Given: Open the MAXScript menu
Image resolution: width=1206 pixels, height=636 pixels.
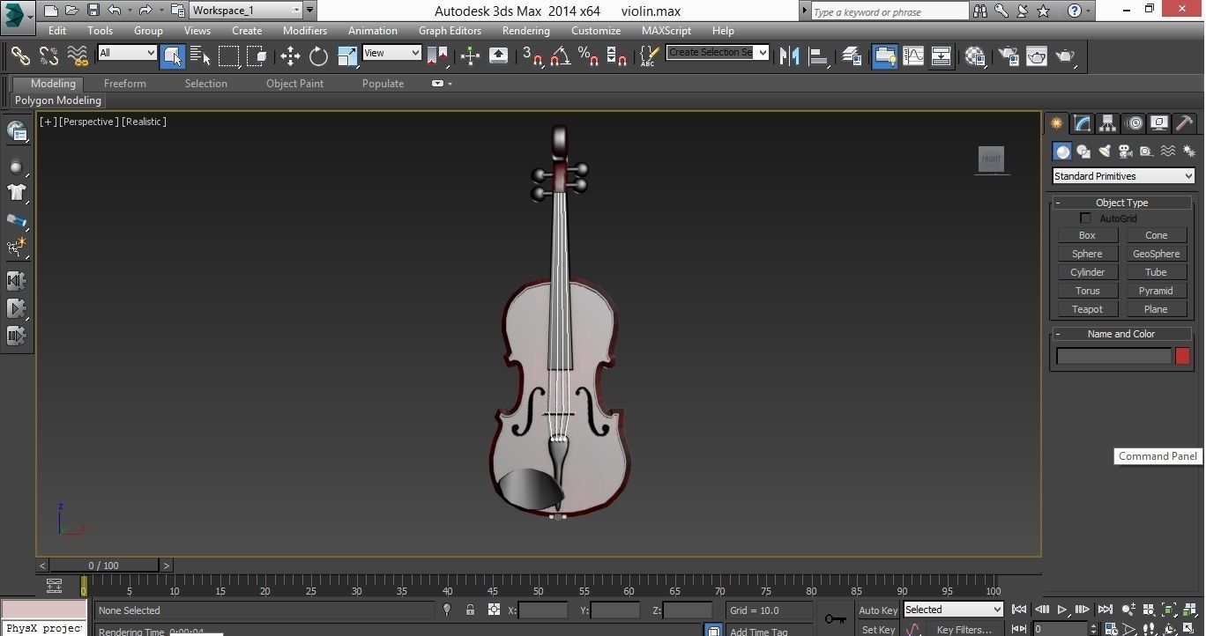Looking at the screenshot, I should tap(666, 30).
